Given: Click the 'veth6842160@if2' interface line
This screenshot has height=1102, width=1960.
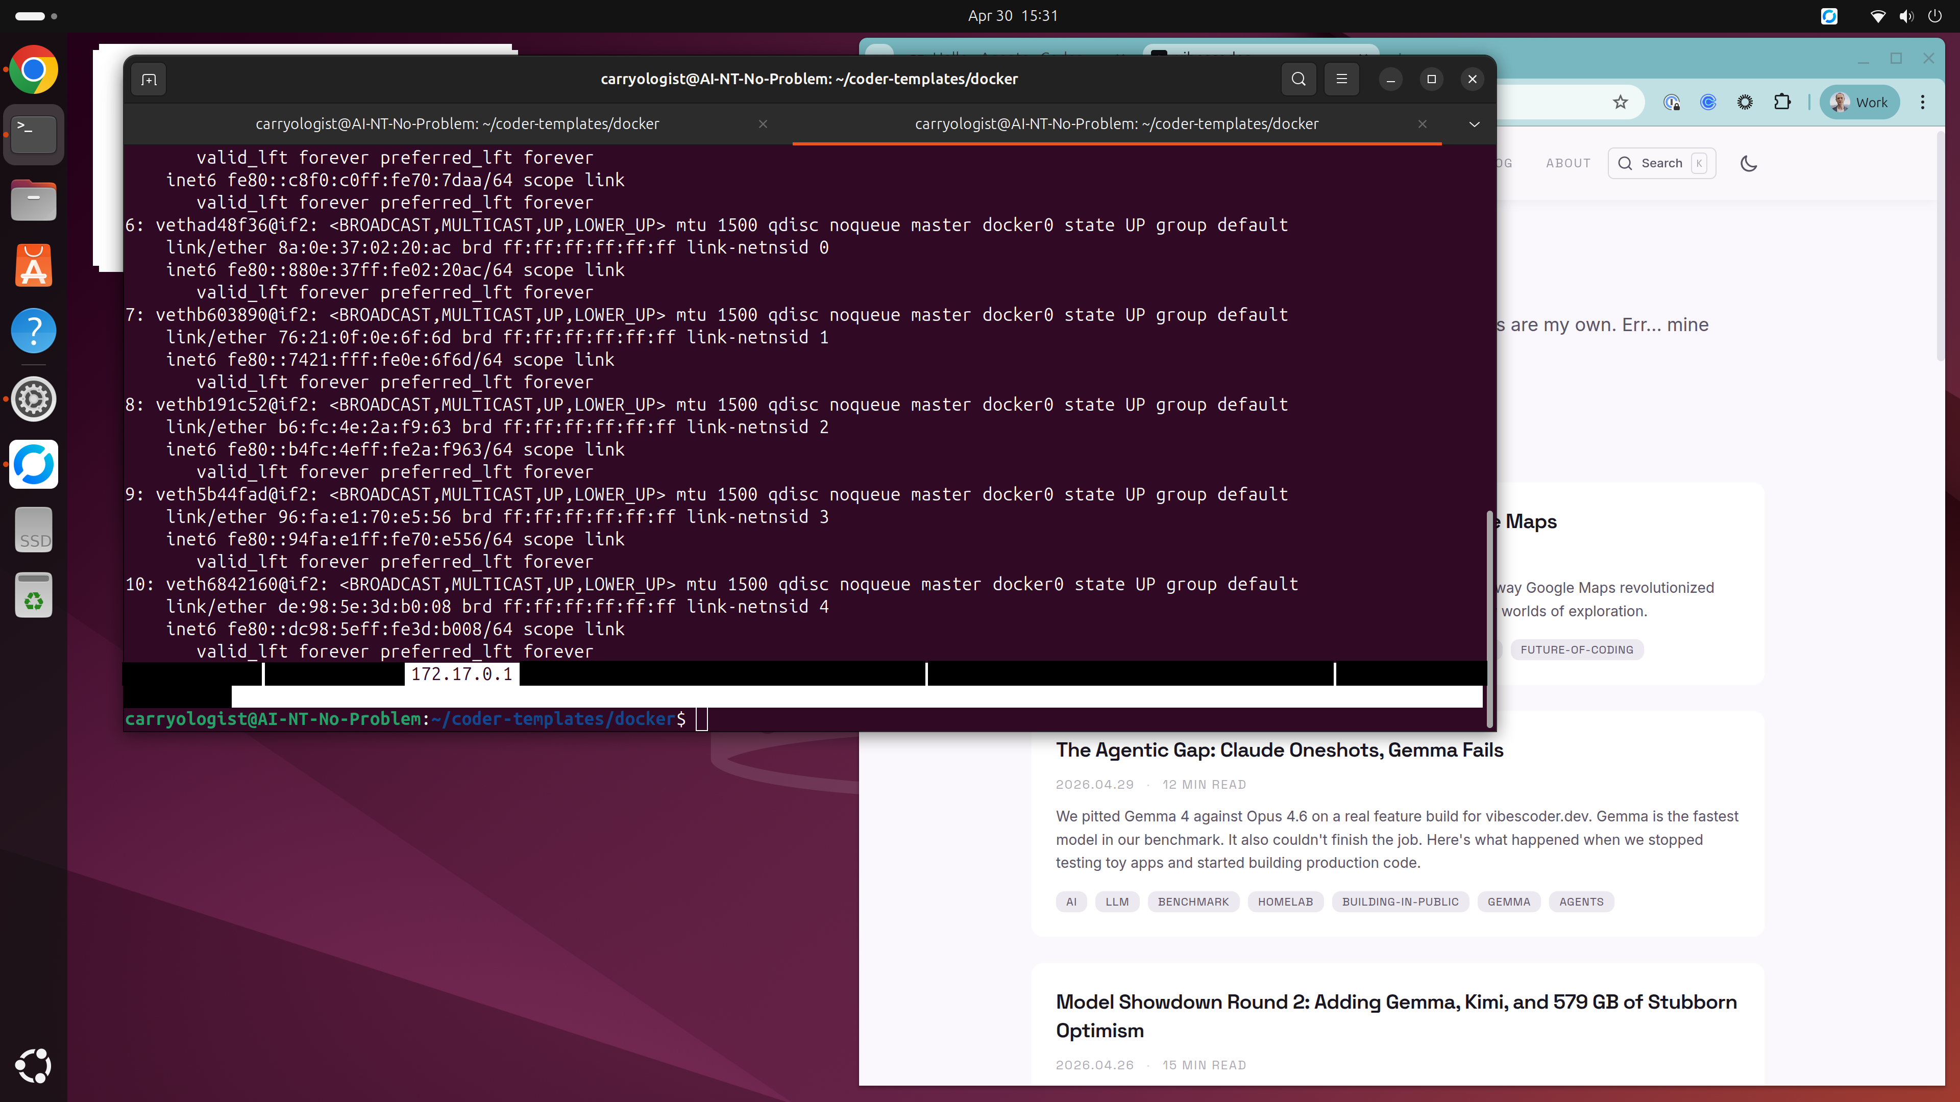Looking at the screenshot, I should click(712, 584).
